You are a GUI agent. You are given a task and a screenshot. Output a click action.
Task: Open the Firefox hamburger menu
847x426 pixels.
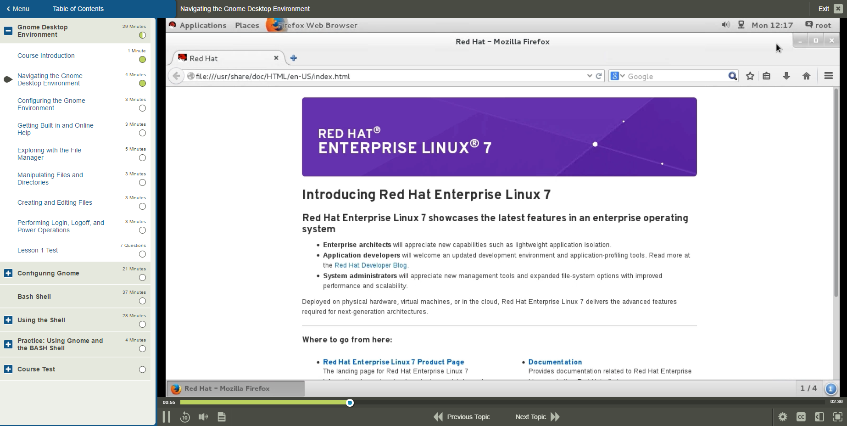point(828,76)
